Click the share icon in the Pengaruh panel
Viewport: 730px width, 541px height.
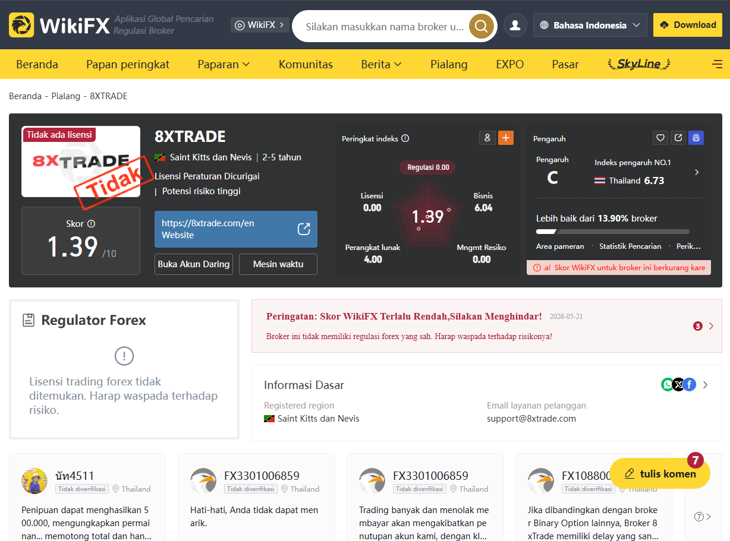(678, 138)
